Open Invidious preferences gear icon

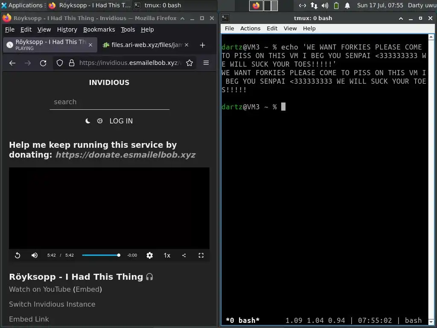[x=100, y=121]
